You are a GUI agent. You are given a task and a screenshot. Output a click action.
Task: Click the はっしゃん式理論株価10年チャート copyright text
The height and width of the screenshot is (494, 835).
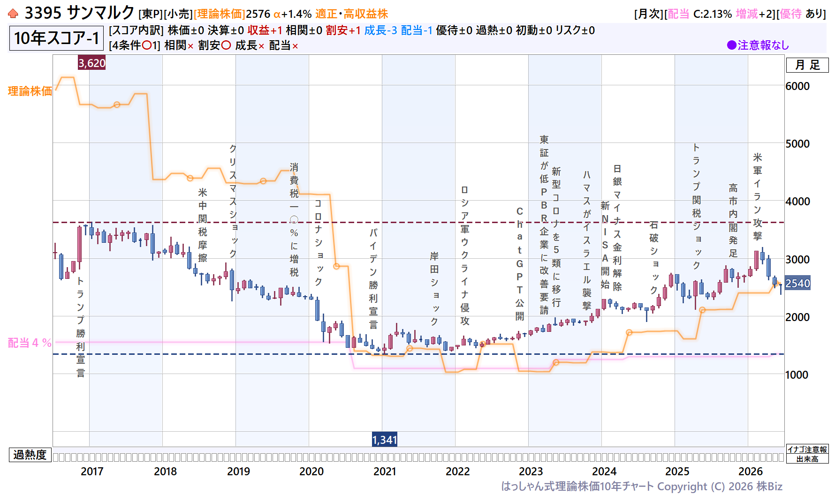tap(642, 486)
